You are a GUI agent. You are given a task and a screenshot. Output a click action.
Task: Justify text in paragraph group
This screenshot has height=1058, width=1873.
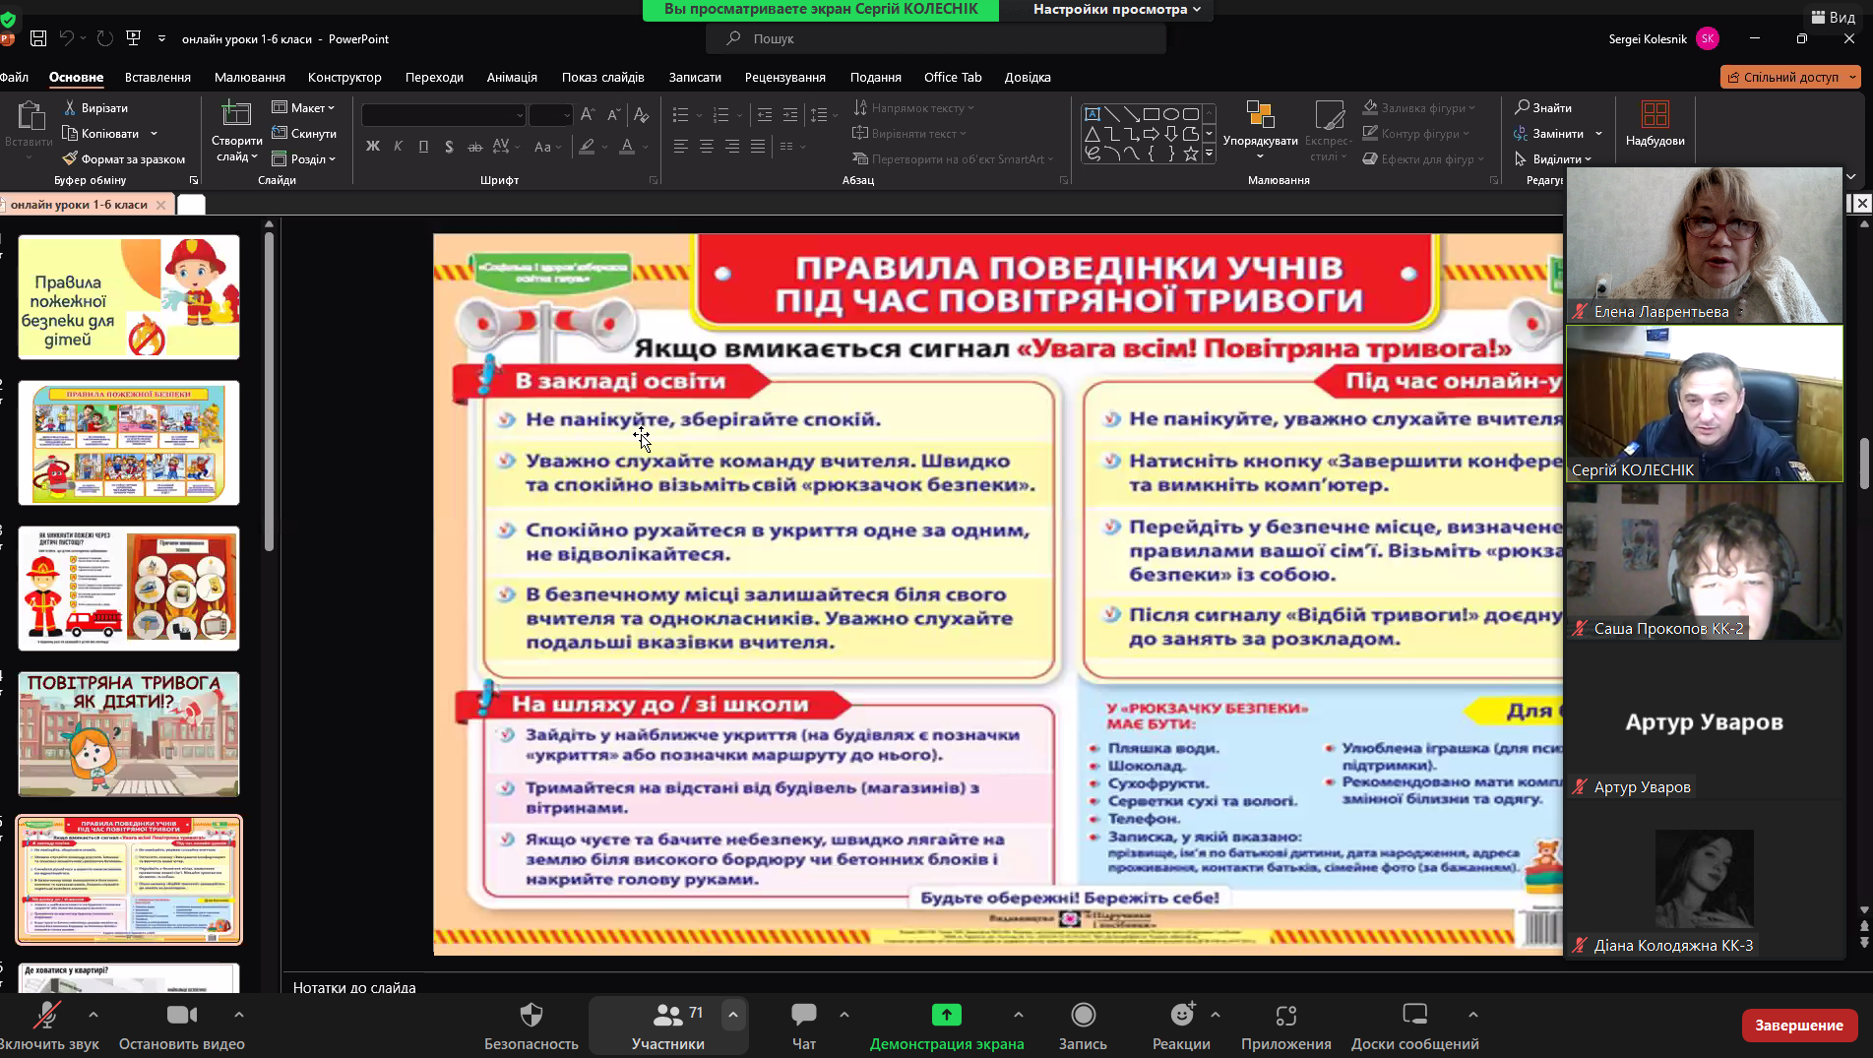pyautogui.click(x=757, y=146)
